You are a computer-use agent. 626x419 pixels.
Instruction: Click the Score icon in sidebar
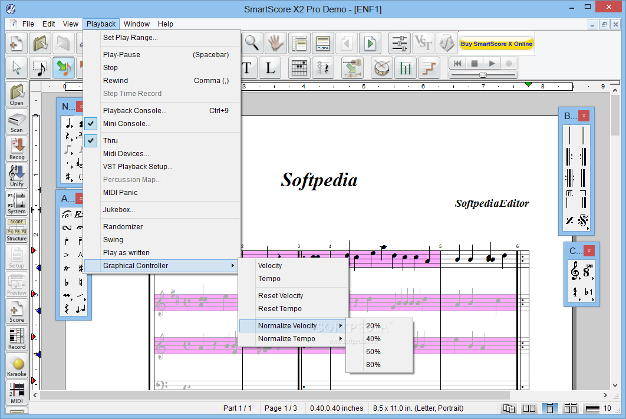pos(17,312)
